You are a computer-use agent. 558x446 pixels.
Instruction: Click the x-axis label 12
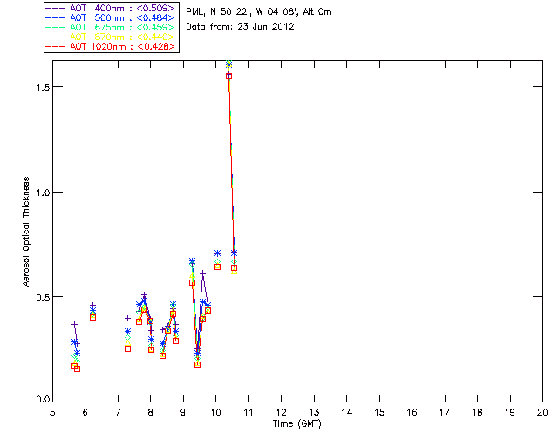pyautogui.click(x=281, y=412)
